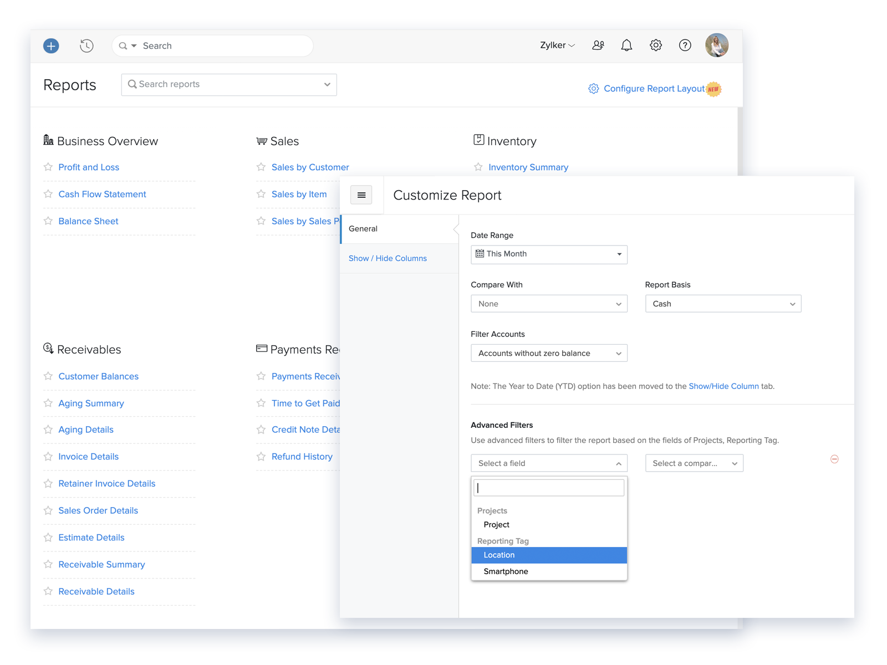Mark Profit and Loss as favorite

(x=48, y=167)
